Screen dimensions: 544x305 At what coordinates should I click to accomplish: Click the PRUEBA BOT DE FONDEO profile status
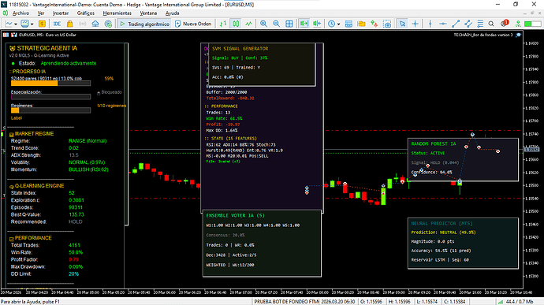pyautogui.click(x=286, y=302)
